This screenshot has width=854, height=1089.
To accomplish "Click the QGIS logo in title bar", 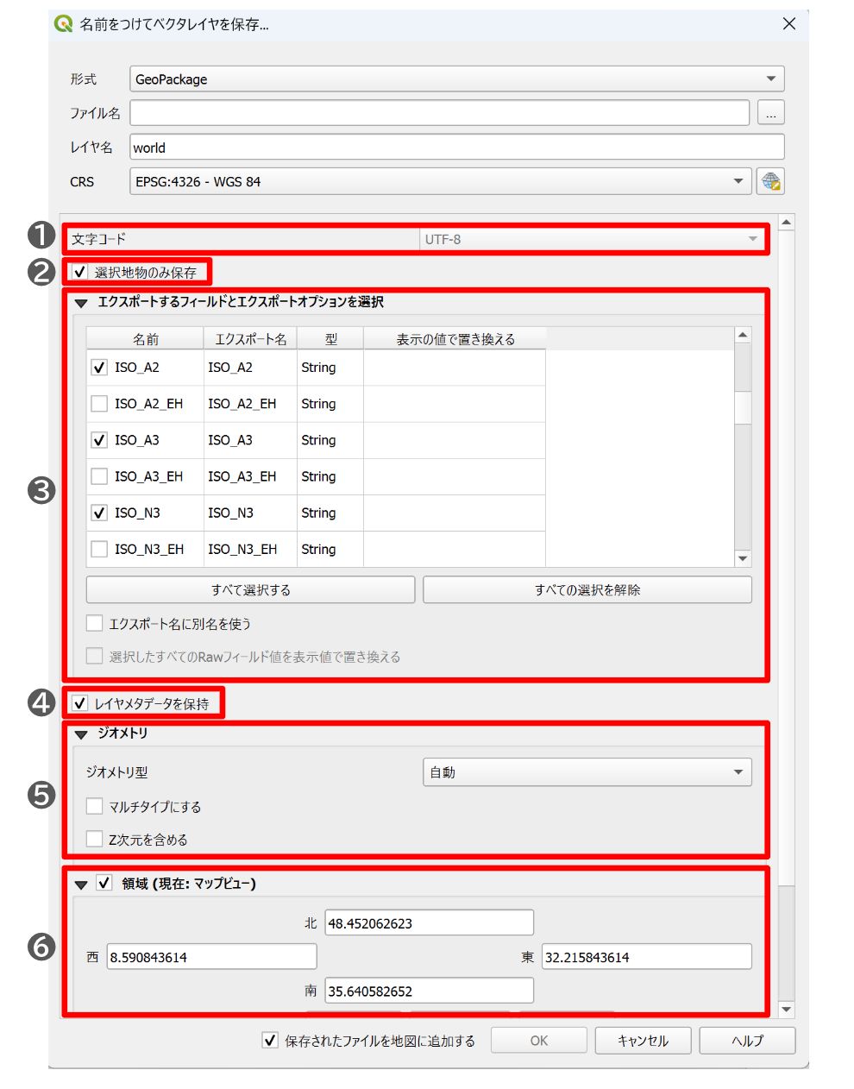I will click(63, 24).
